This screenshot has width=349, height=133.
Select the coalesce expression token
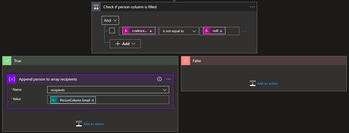pyautogui.click(x=139, y=31)
